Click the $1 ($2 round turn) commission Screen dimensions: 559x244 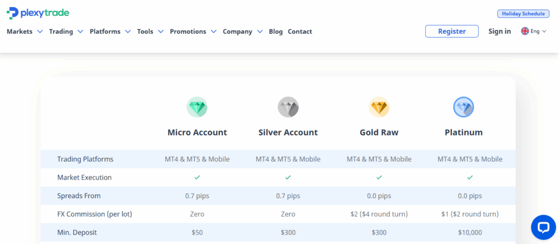point(470,214)
